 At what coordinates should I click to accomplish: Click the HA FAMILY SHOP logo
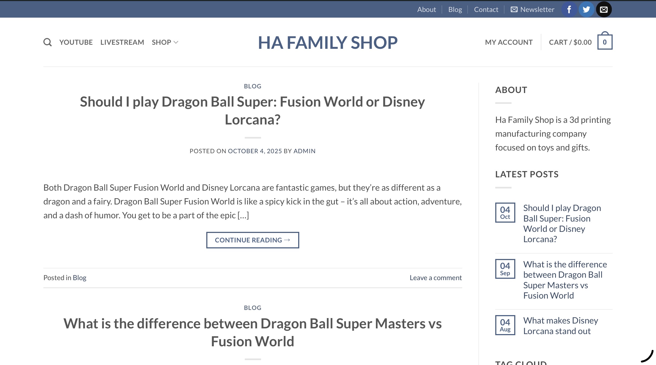[x=328, y=43]
